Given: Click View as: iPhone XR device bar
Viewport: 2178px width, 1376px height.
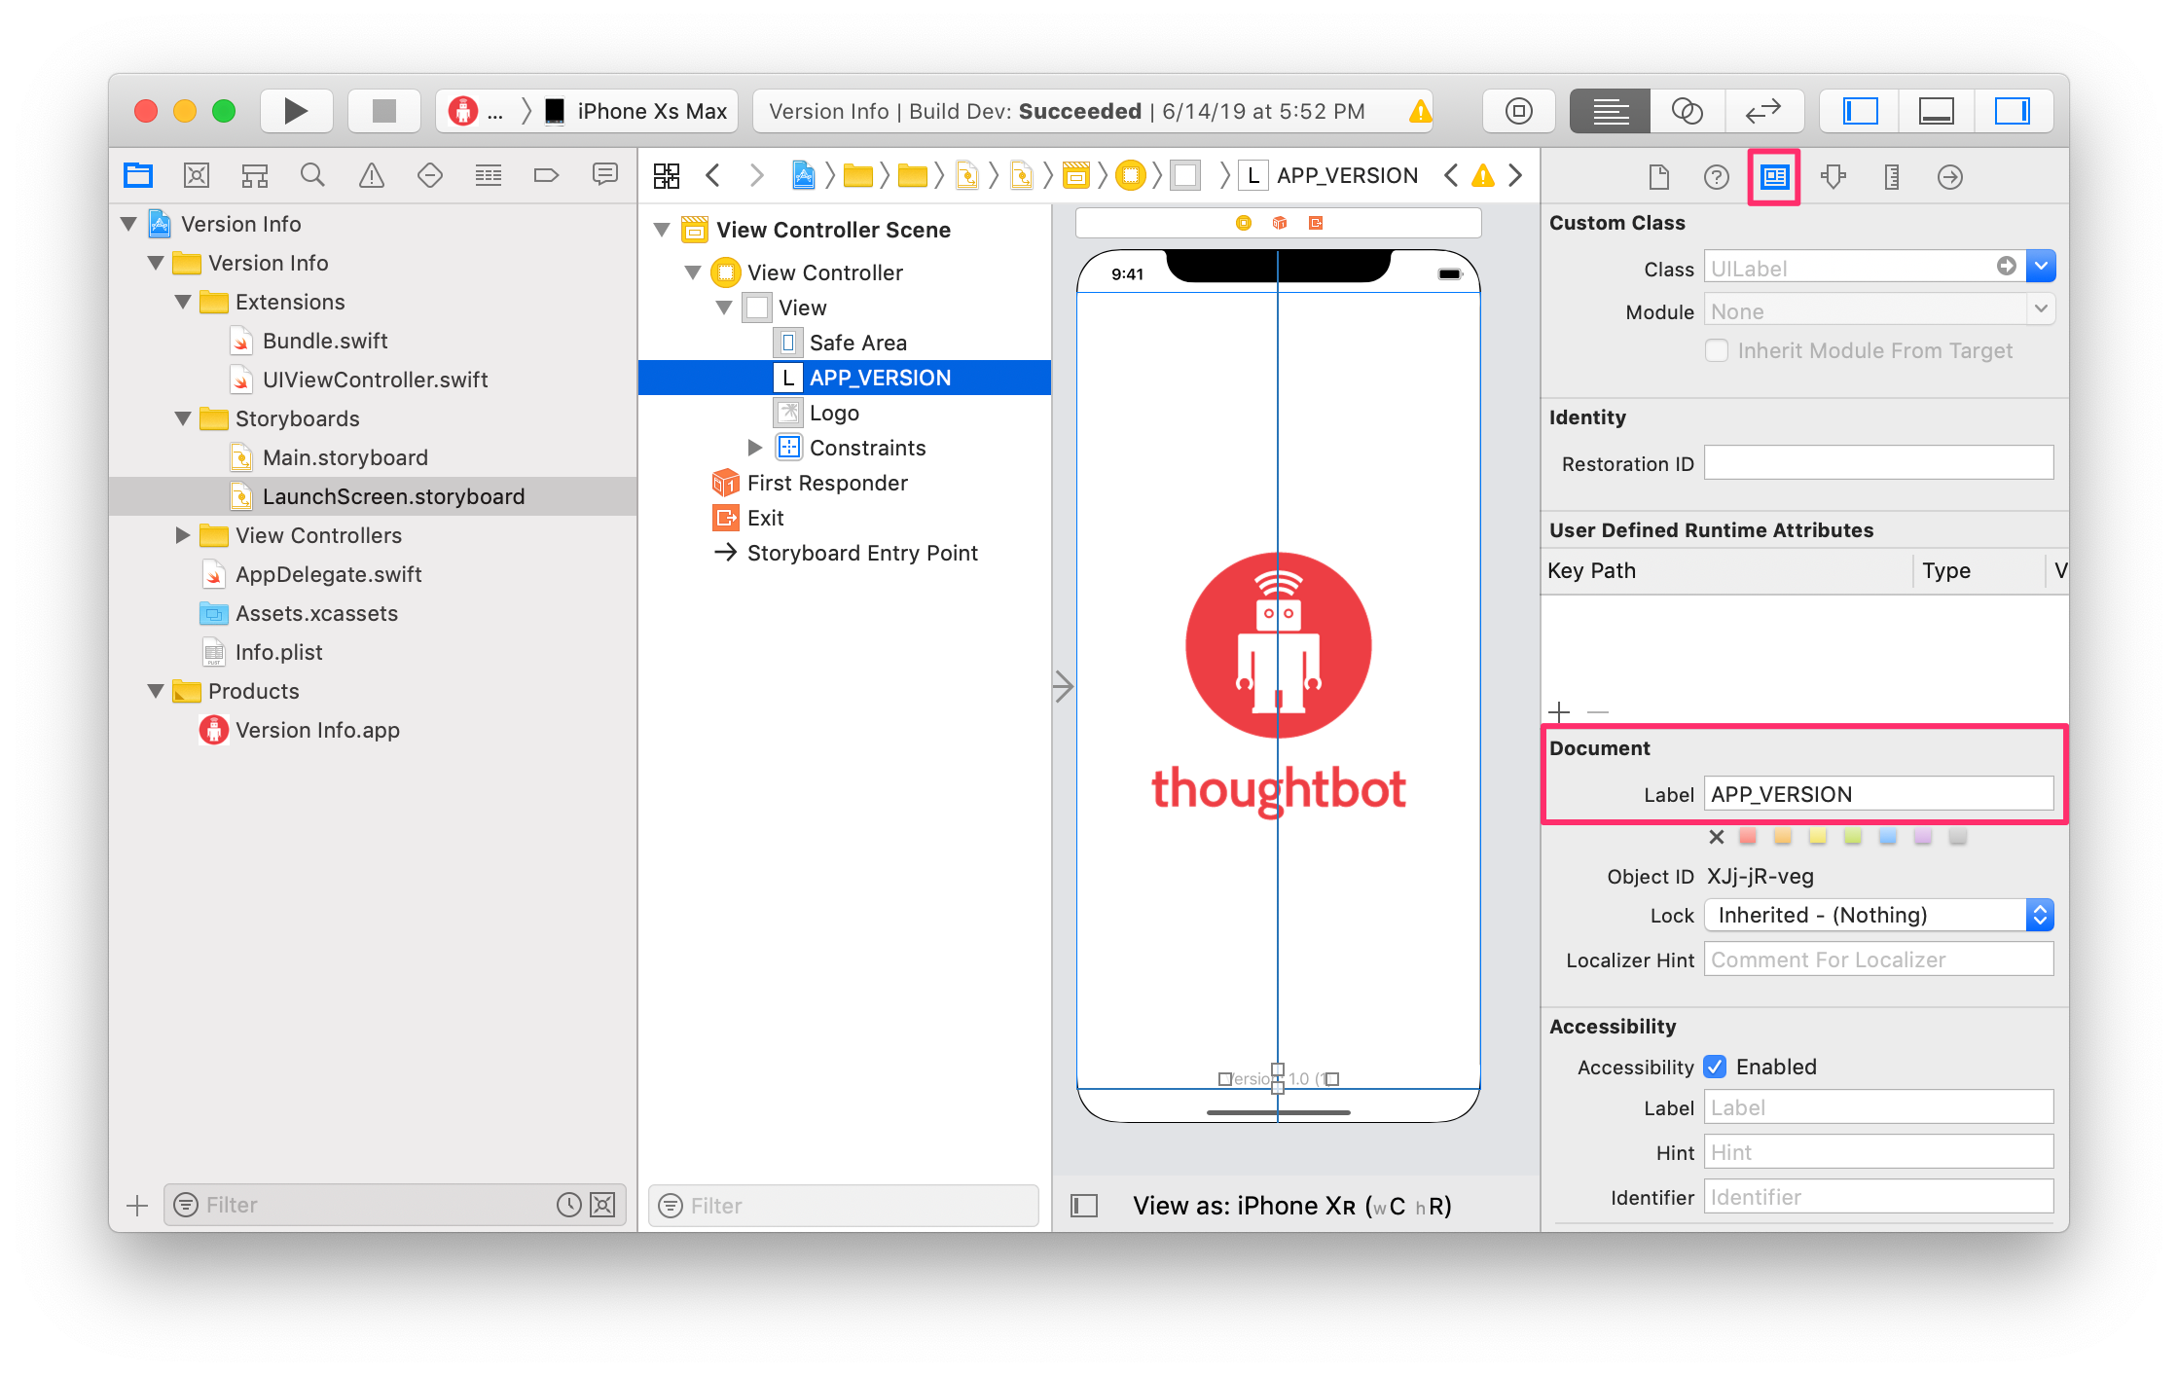Looking at the screenshot, I should (1291, 1206).
